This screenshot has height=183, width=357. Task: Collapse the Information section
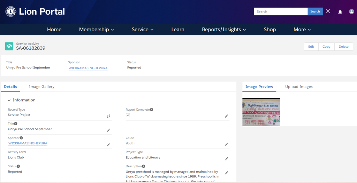[9, 100]
